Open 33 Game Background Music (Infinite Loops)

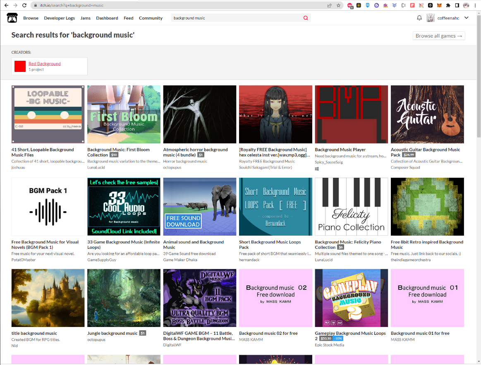[124, 244]
